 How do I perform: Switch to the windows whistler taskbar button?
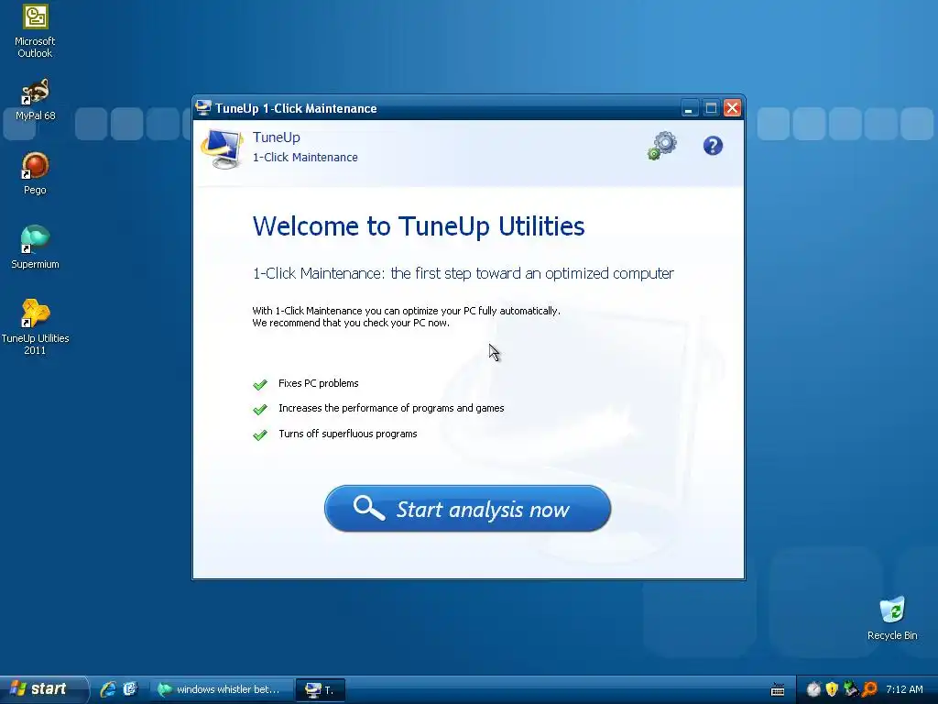[x=221, y=689]
